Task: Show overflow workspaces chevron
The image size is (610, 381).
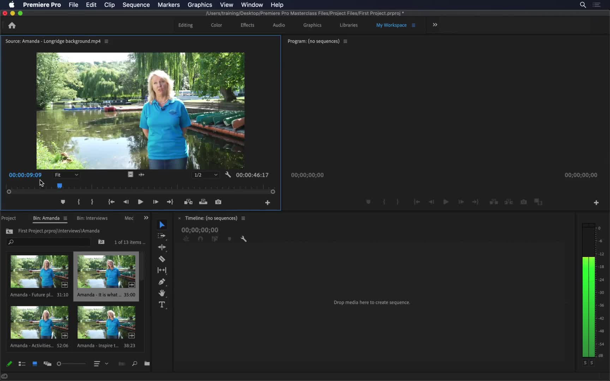Action: (x=435, y=25)
